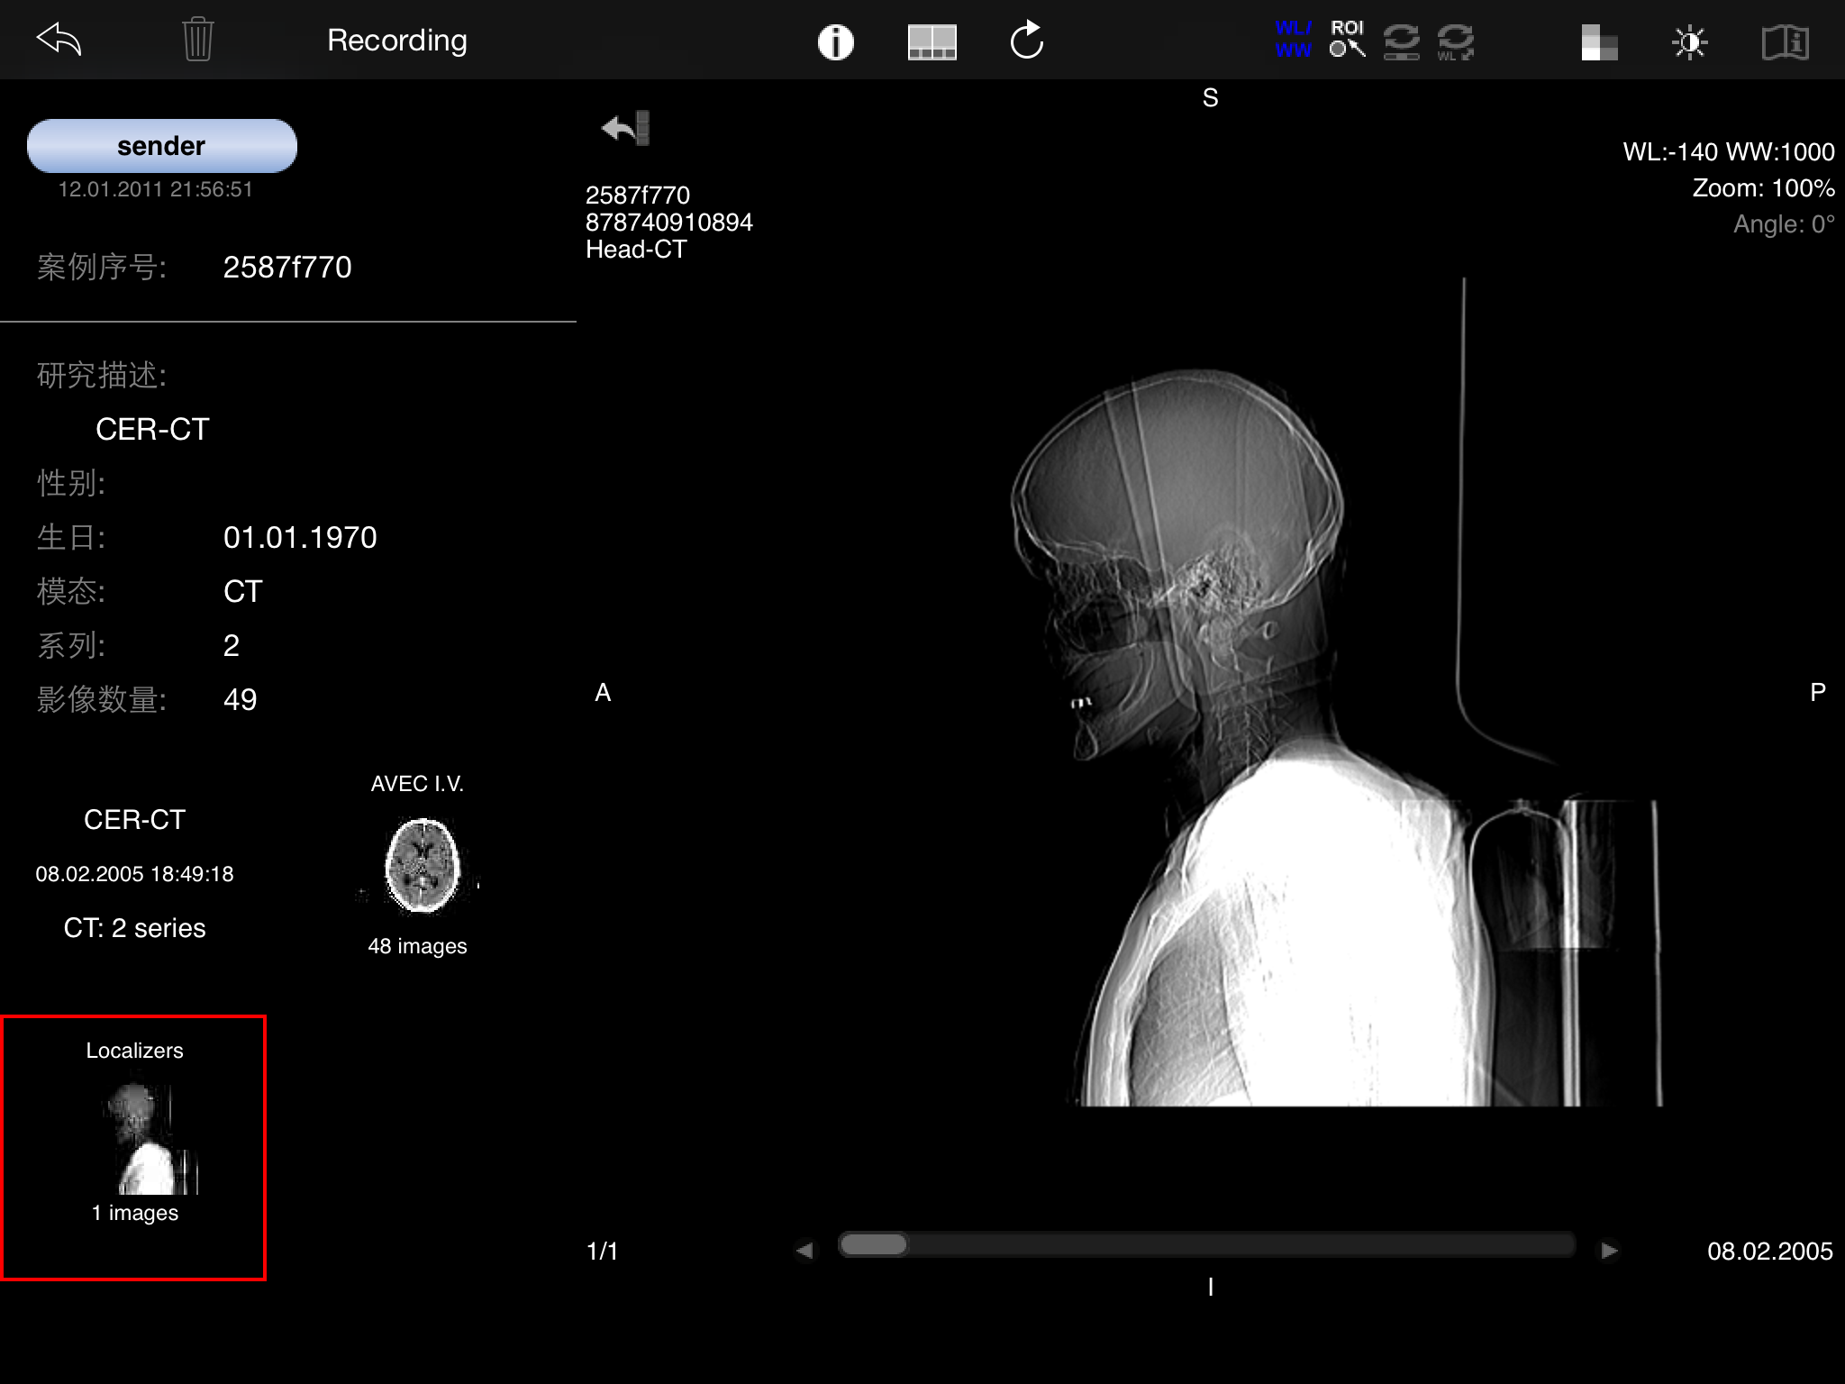Click the overlay ID 878740910894
The width and height of the screenshot is (1845, 1384).
click(x=669, y=223)
